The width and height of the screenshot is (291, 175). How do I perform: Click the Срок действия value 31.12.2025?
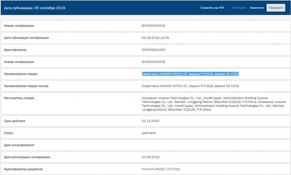[x=151, y=121]
